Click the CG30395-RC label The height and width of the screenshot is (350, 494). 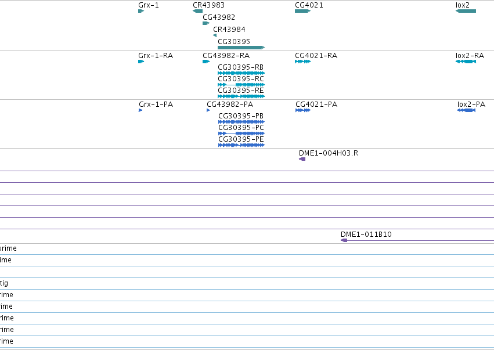241,79
